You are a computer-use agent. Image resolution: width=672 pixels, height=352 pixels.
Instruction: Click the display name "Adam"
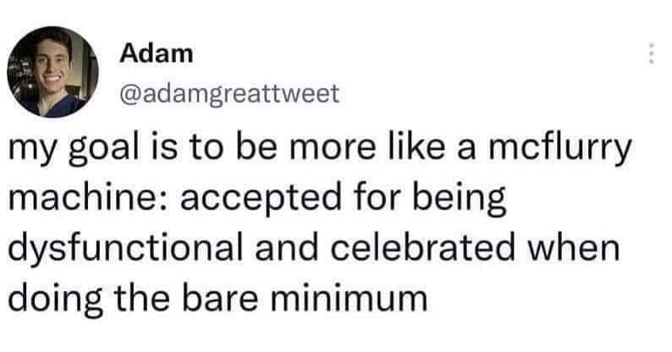tap(157, 53)
